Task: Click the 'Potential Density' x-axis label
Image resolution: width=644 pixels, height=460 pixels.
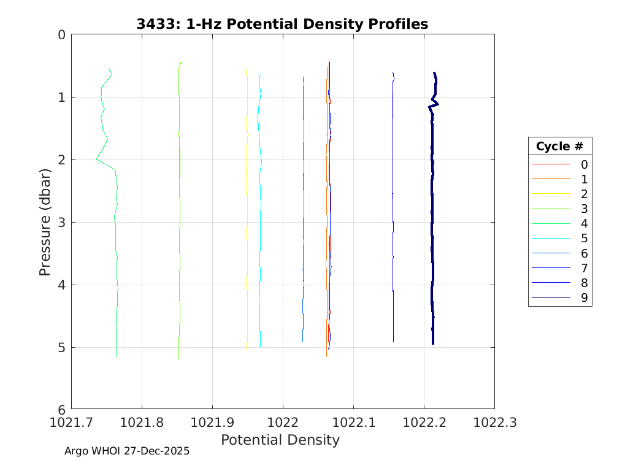Action: point(280,440)
